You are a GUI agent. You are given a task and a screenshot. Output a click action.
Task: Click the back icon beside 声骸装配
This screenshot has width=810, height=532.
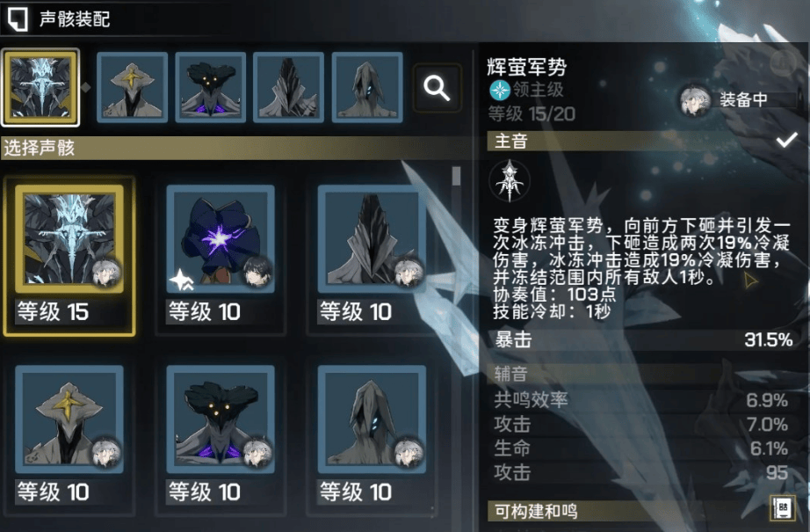click(x=18, y=19)
